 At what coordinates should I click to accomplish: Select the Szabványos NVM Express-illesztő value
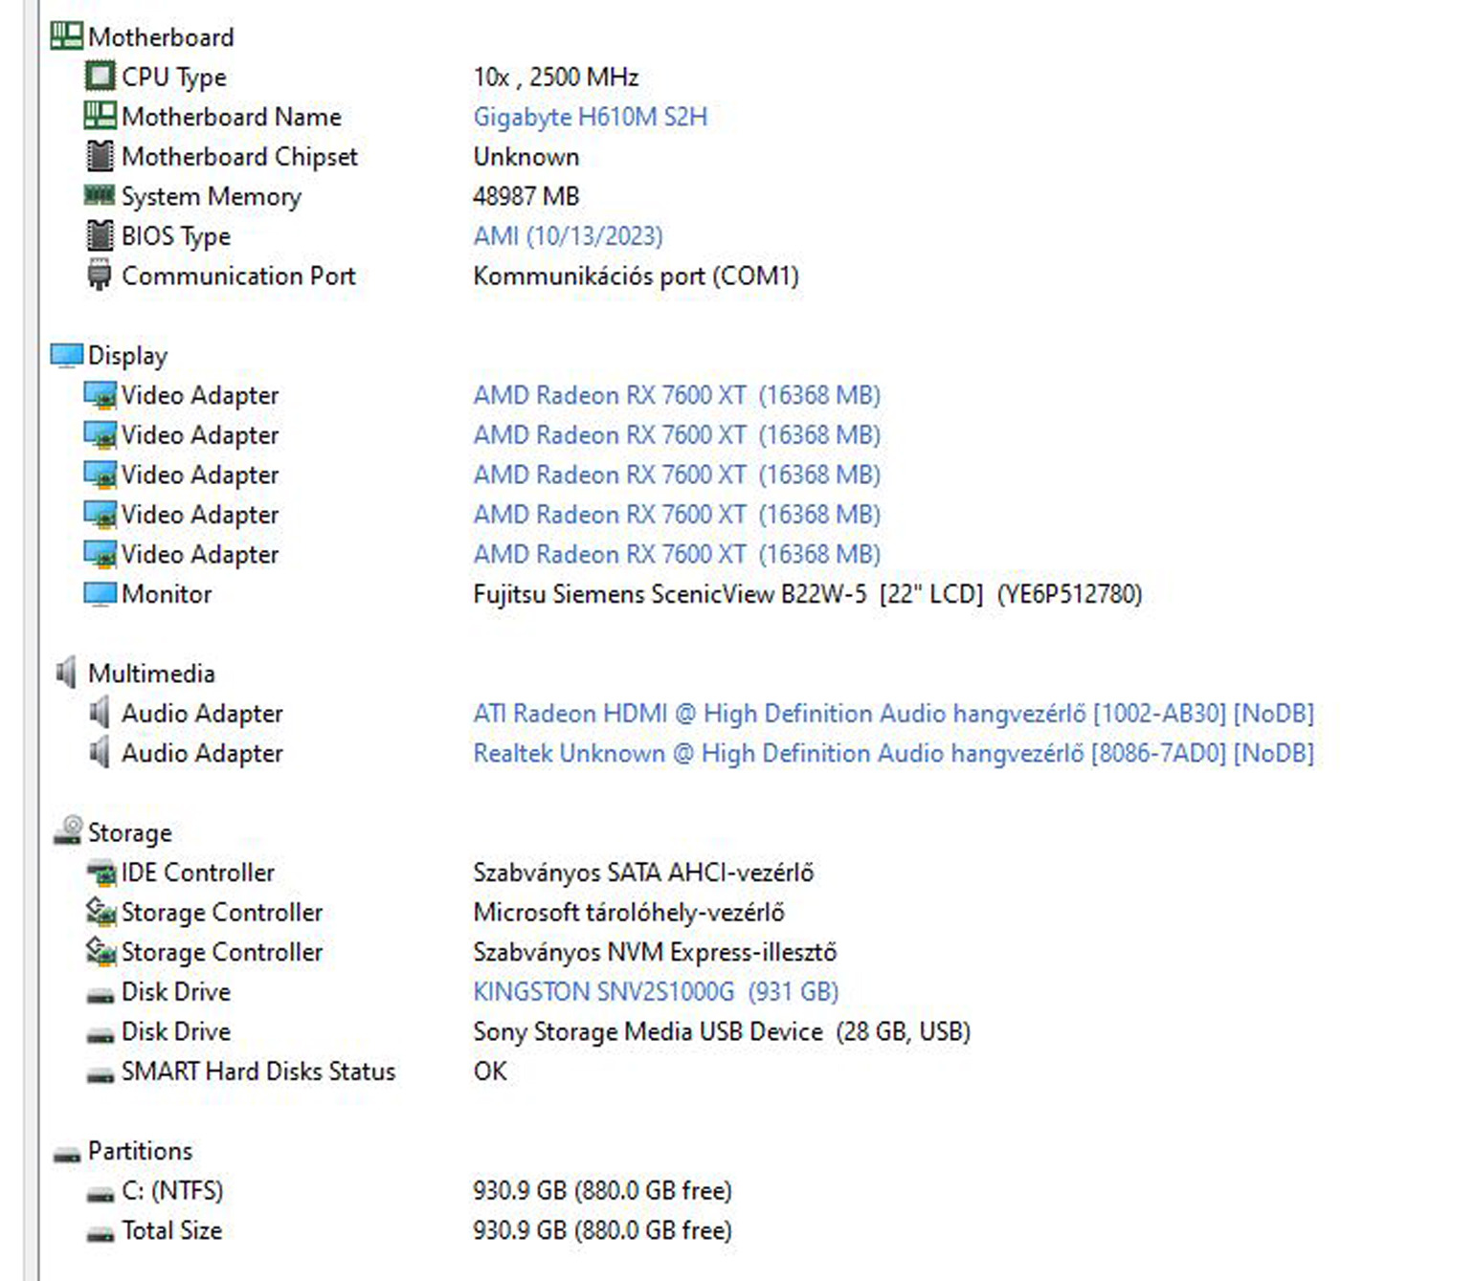[655, 953]
